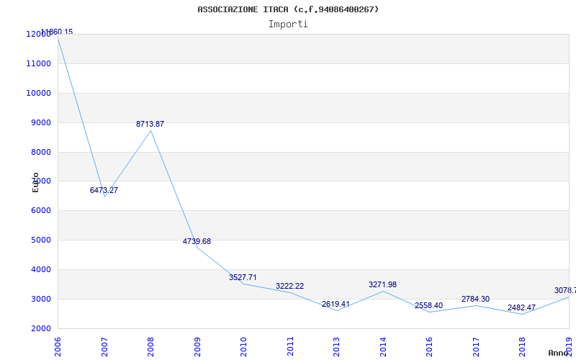Screen dimensions: 576x360
Task: Click the y-axis value 8000
Action: (40, 152)
